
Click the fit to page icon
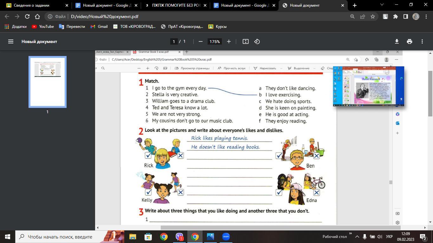pyautogui.click(x=245, y=41)
